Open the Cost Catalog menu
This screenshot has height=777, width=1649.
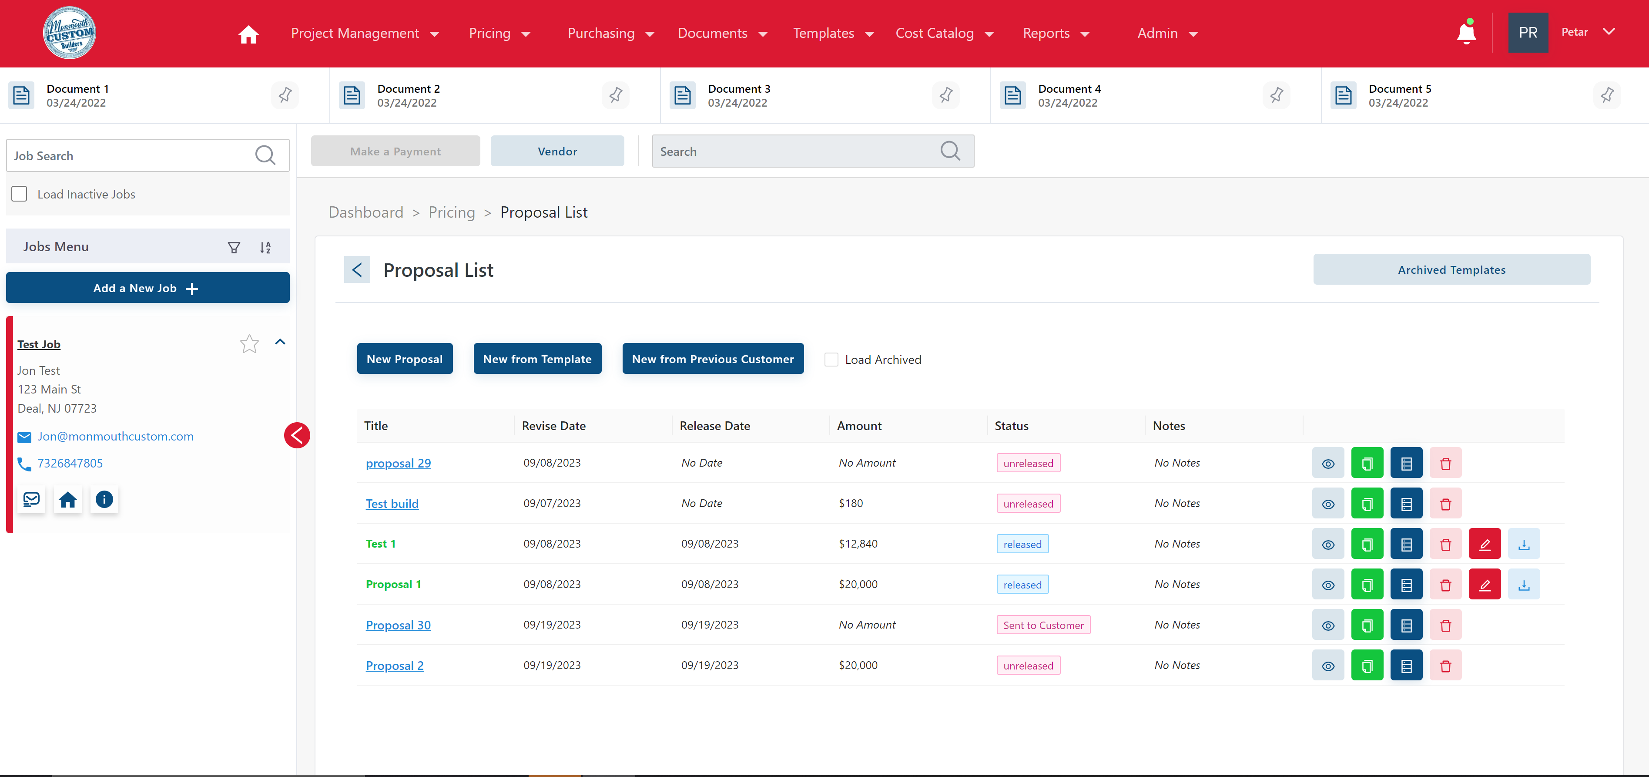944,34
